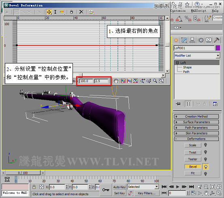Open the Create command panel tab
Image resolution: width=224 pixels, height=198 pixels.
[176, 40]
